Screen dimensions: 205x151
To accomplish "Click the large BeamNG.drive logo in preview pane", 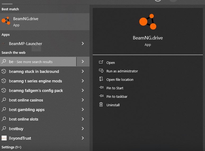I will click(148, 22).
